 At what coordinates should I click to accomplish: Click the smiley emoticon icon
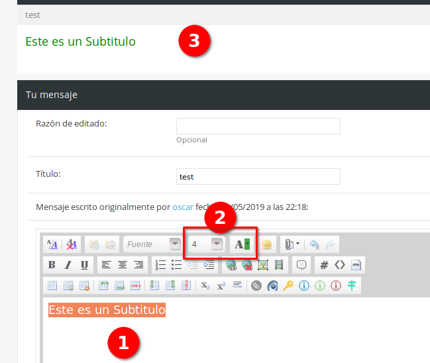point(267,244)
